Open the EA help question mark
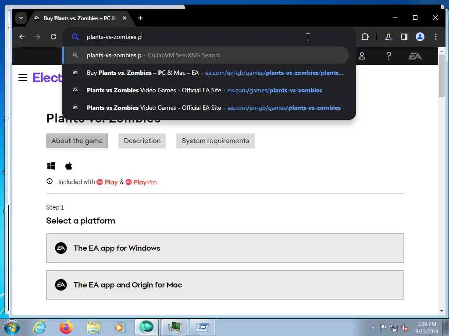This screenshot has width=449, height=336. [388, 56]
